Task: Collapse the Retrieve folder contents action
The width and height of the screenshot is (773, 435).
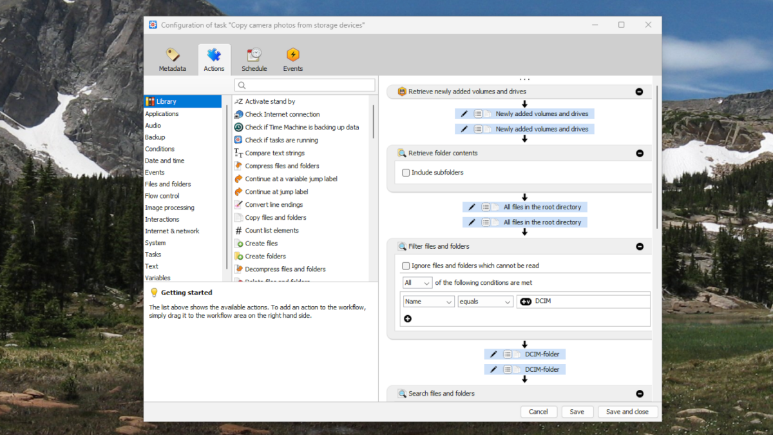Action: tap(640, 153)
